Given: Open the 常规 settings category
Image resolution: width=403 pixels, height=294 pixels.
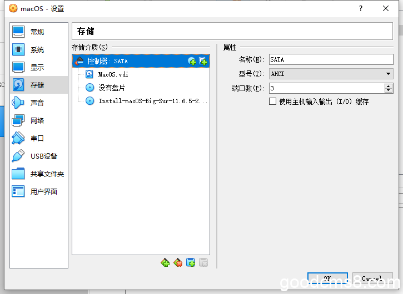Looking at the screenshot, I should click(x=39, y=32).
